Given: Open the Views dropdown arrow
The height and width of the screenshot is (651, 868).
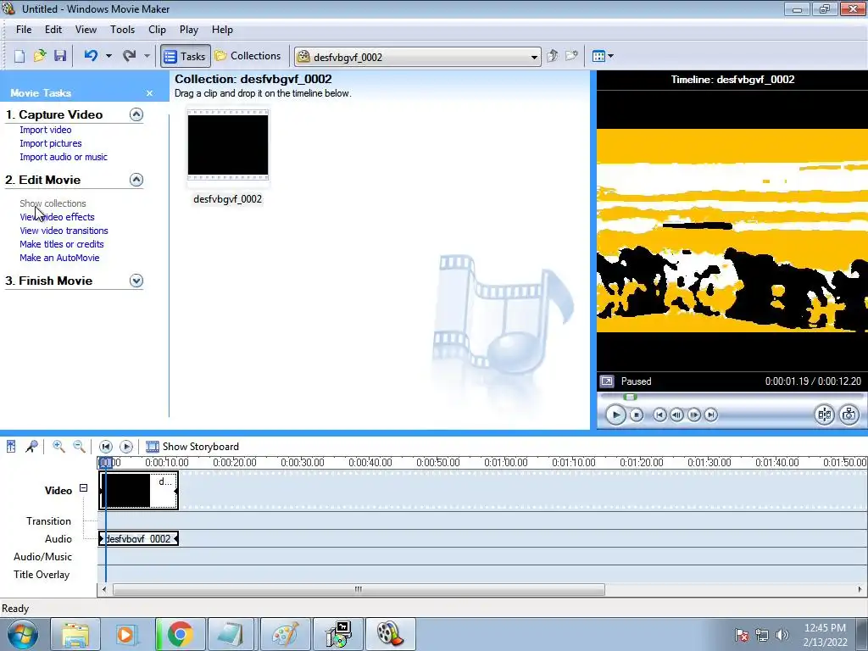Looking at the screenshot, I should [x=610, y=56].
